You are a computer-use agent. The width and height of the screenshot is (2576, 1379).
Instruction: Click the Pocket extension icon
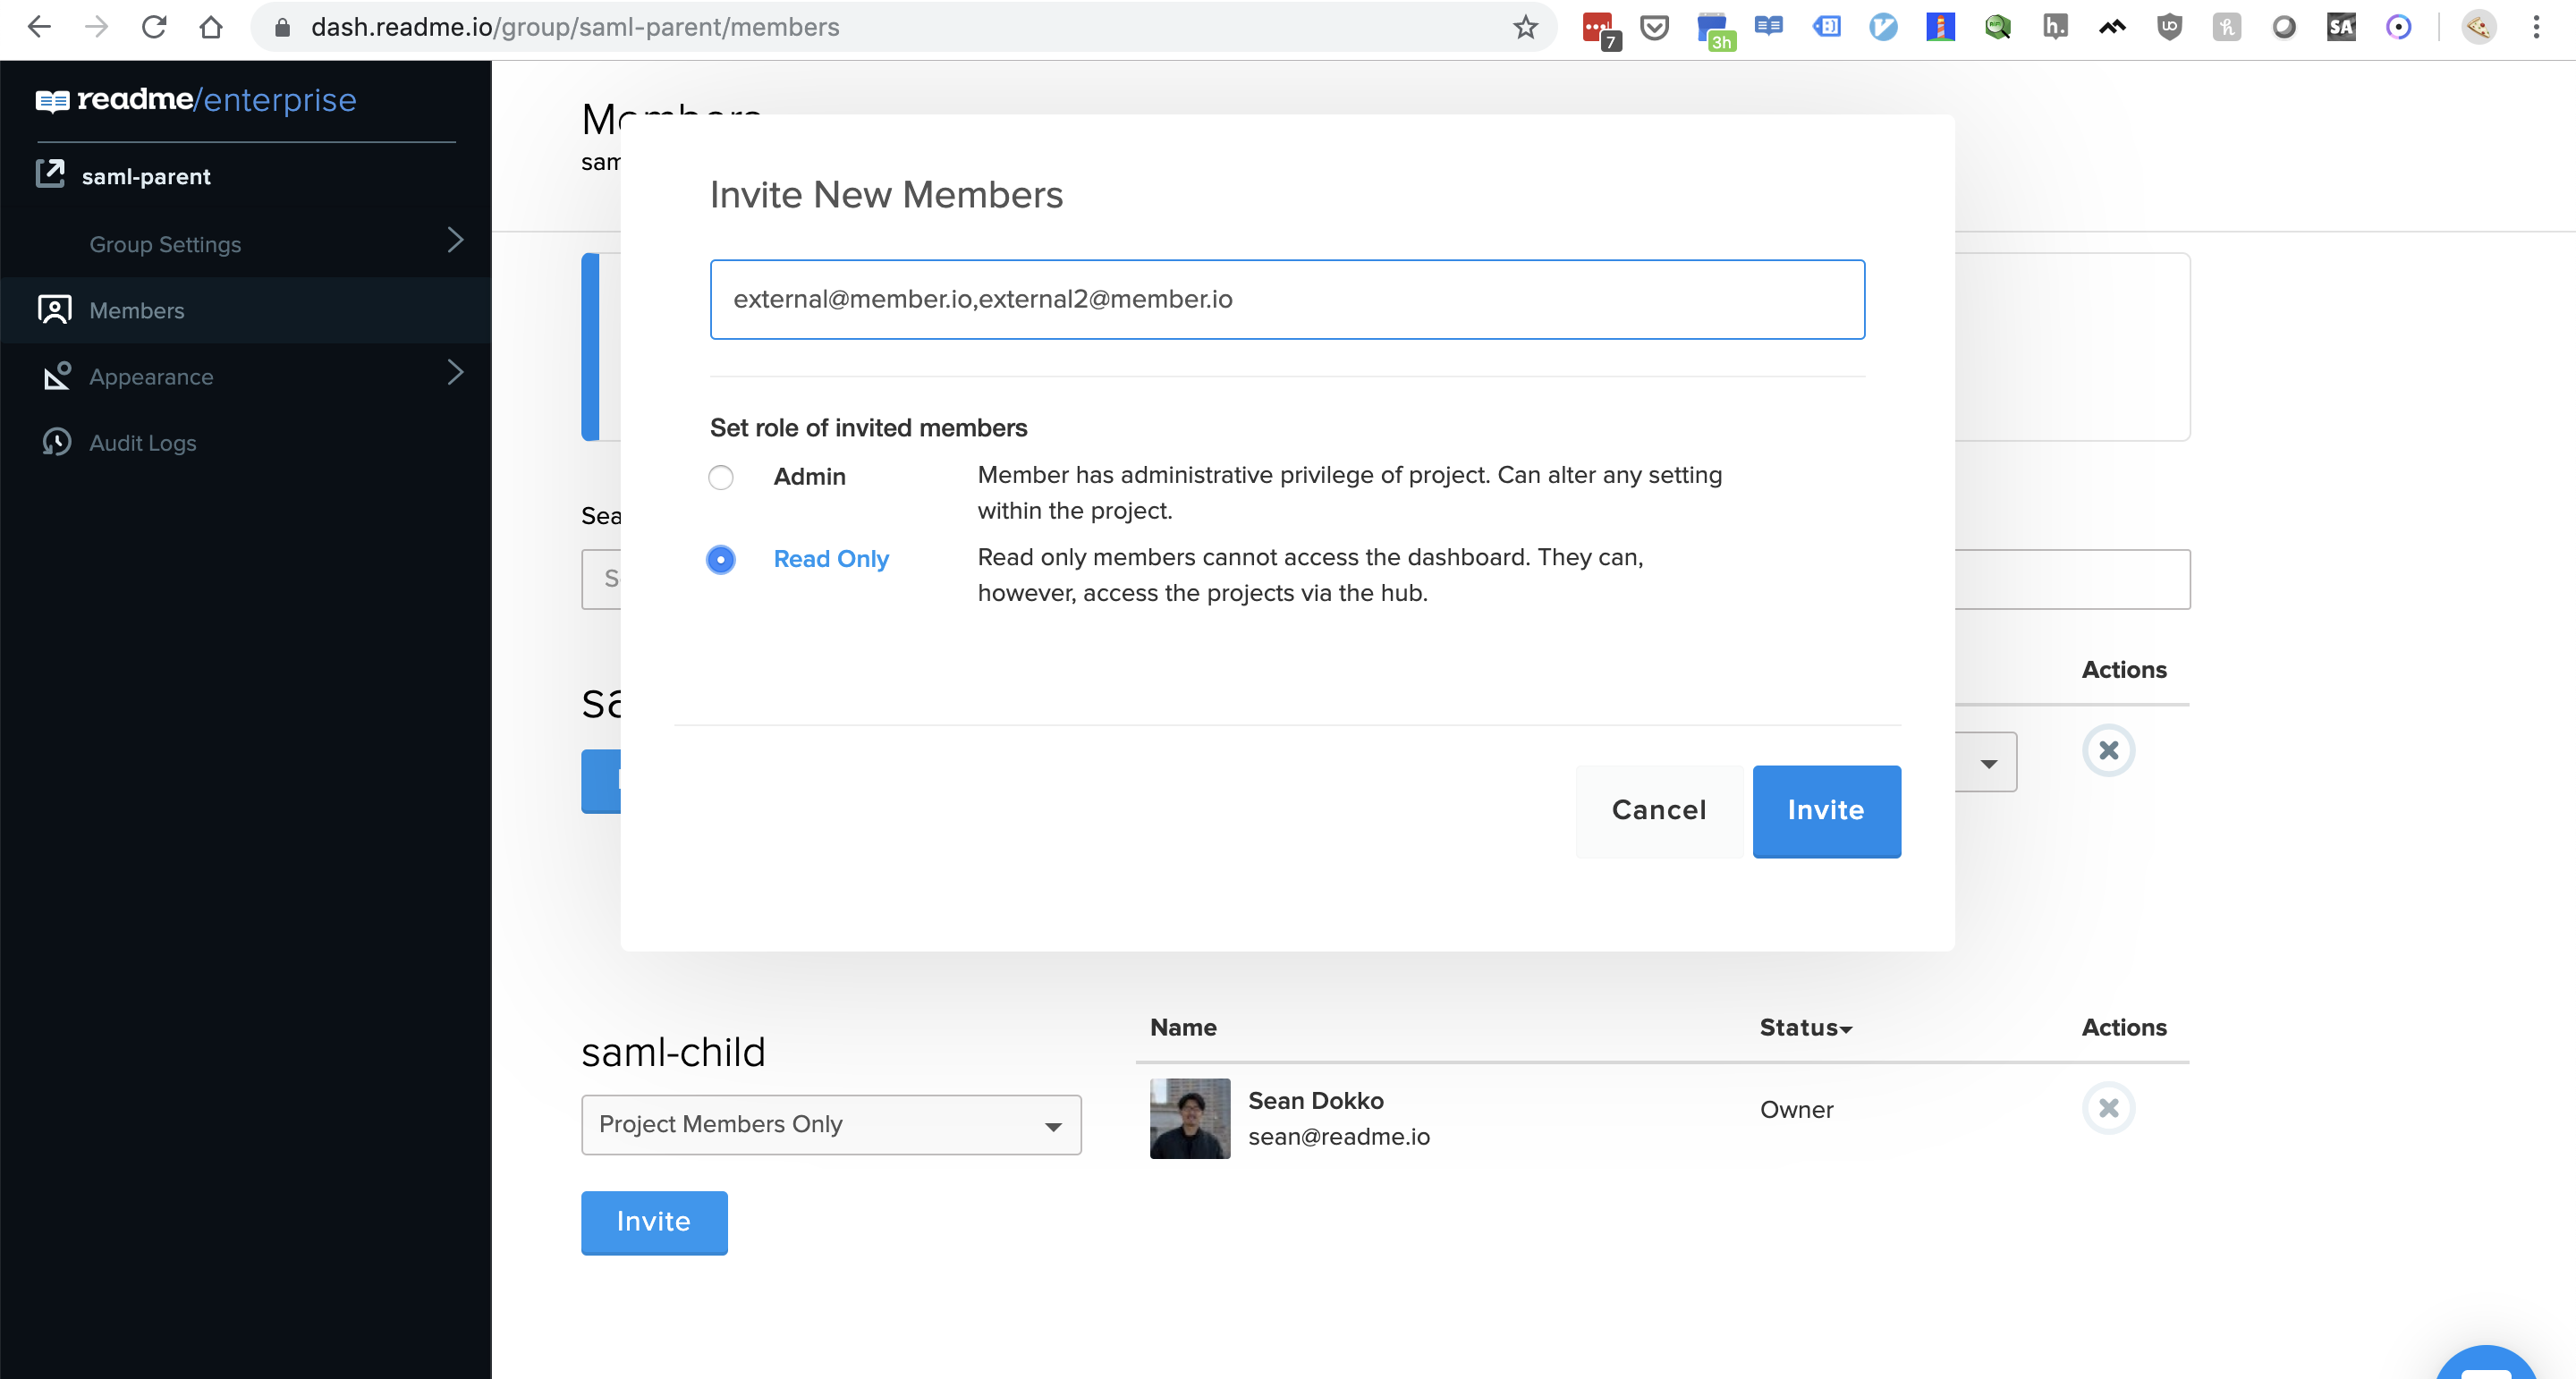1655,27
